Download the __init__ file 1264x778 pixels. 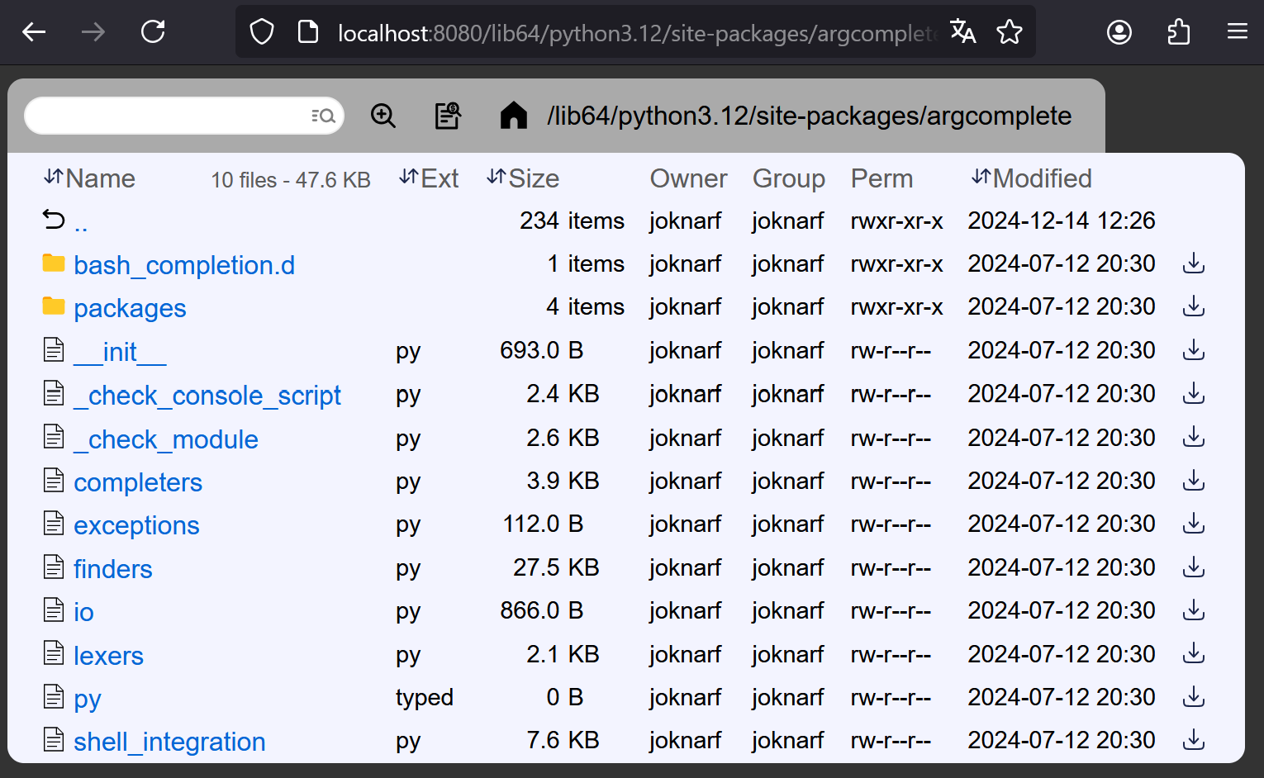coord(1194,351)
